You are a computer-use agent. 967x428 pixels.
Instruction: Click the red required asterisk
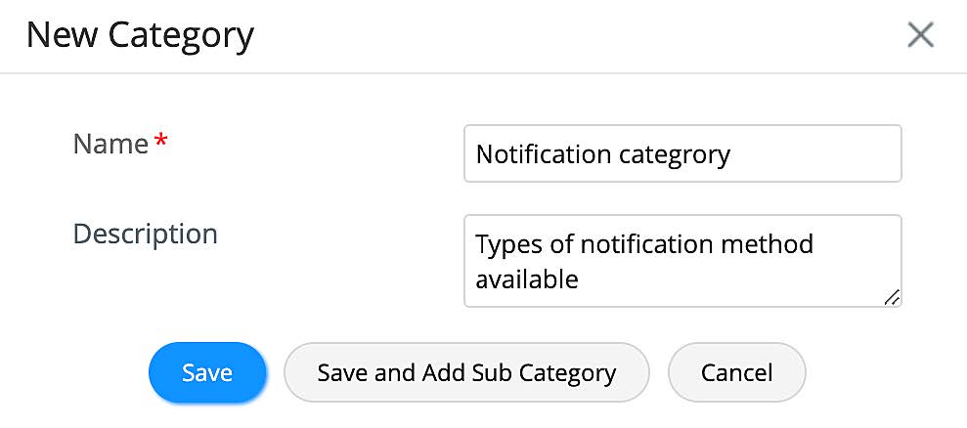tap(161, 144)
